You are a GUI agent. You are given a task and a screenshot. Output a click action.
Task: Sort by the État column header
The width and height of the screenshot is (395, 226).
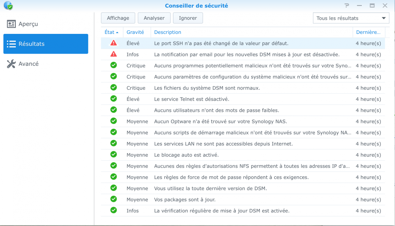click(x=112, y=32)
